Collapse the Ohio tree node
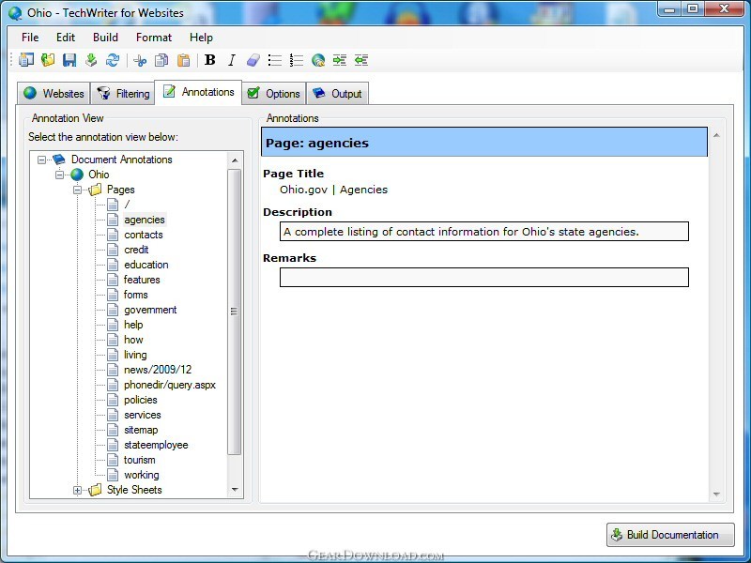 pos(59,175)
